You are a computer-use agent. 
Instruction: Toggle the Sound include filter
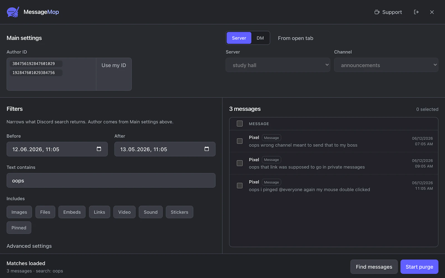150,212
